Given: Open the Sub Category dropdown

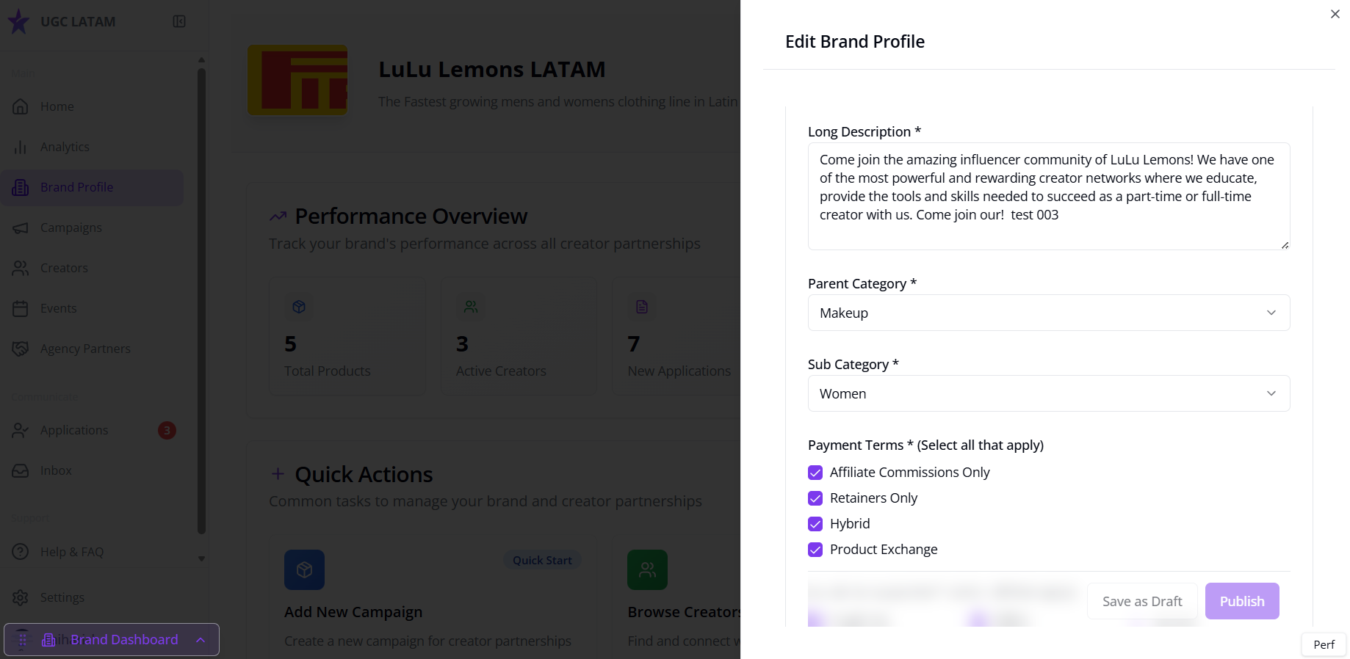Looking at the screenshot, I should coord(1049,393).
